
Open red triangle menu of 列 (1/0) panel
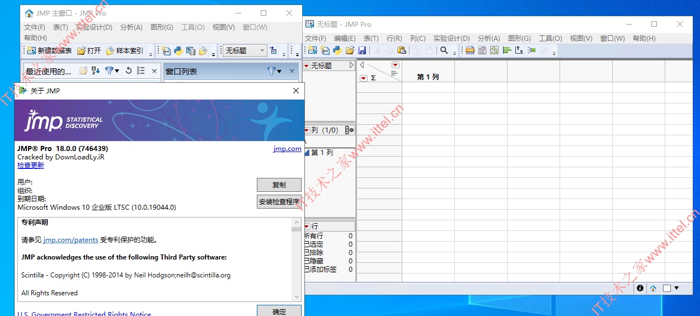pyautogui.click(x=307, y=130)
